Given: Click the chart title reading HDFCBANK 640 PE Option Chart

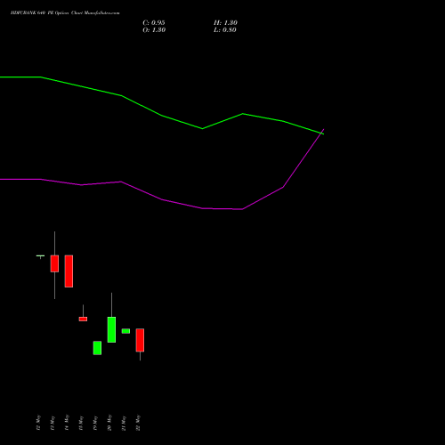Looking at the screenshot, I should pos(65,13).
